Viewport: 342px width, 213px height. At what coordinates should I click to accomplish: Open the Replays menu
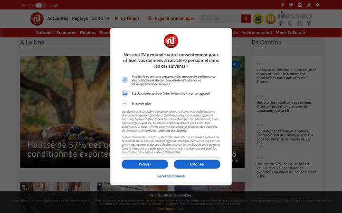pos(80,18)
